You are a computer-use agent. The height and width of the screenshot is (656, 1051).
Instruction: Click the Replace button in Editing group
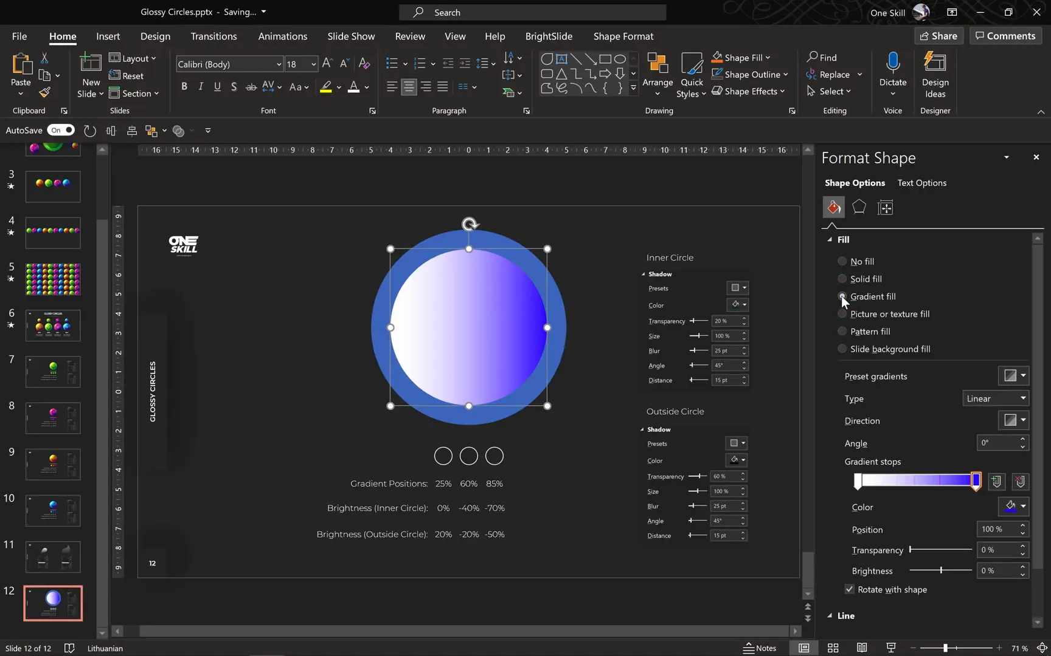tap(834, 74)
